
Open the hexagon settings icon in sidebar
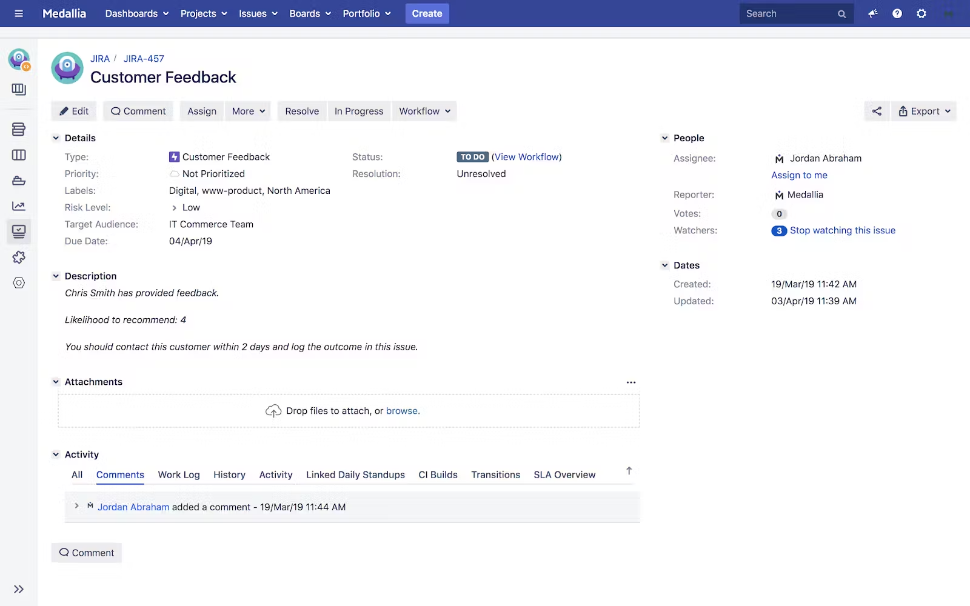point(19,283)
